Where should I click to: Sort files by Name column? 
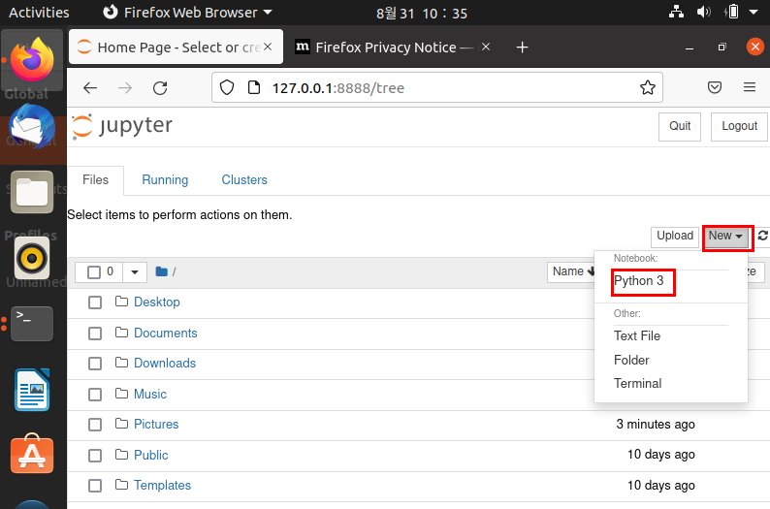[572, 271]
